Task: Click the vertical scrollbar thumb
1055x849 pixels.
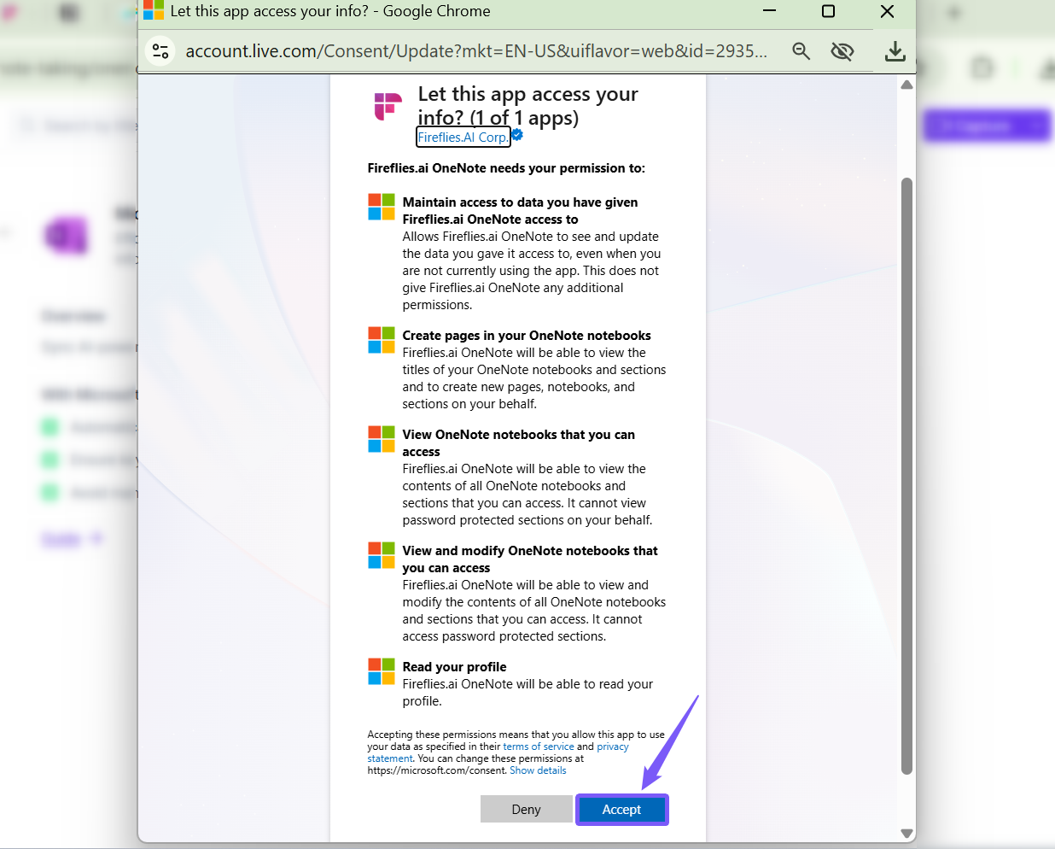Action: [907, 476]
